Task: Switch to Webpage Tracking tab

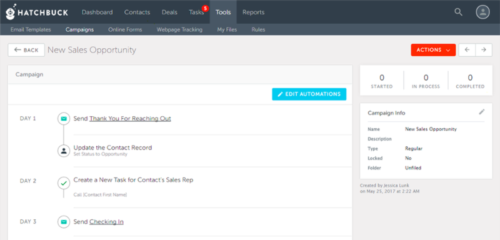Action: (x=179, y=29)
